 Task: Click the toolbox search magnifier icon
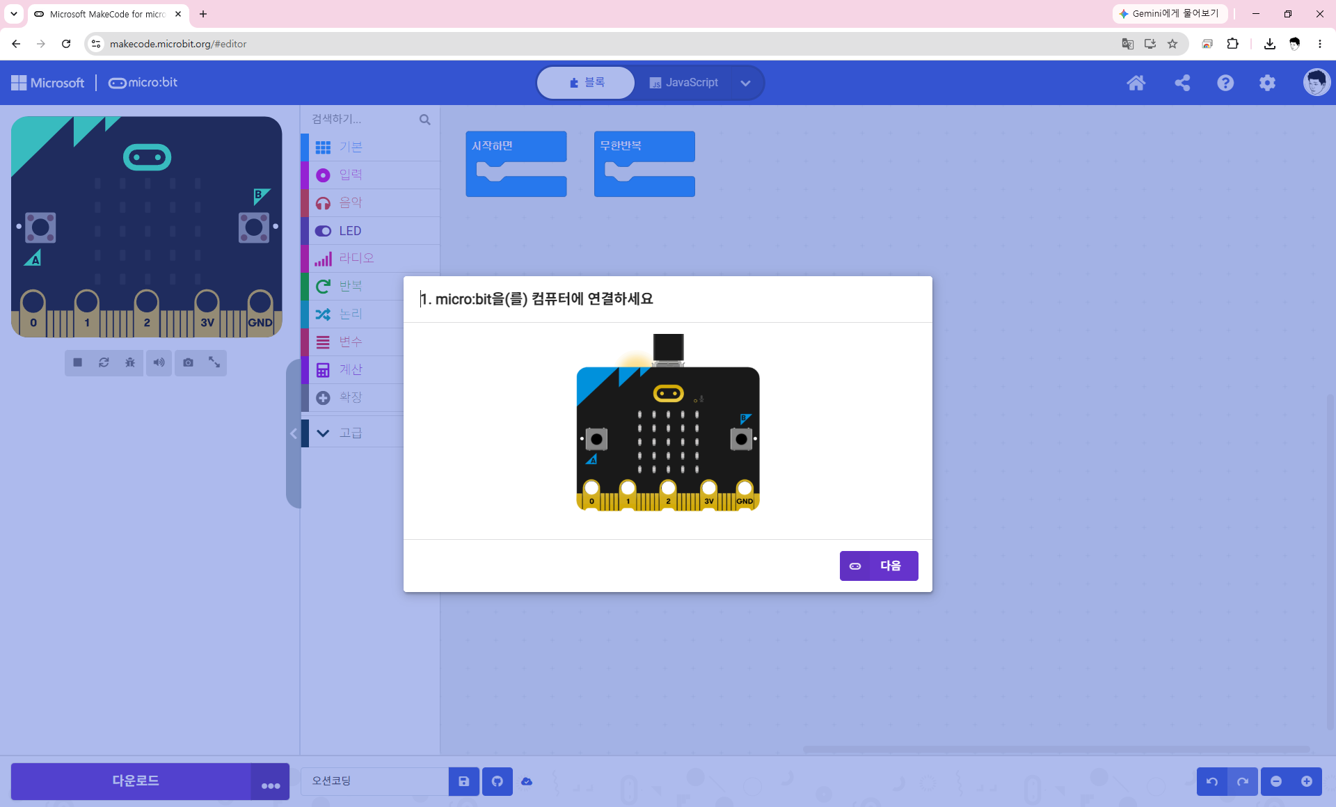[x=424, y=120]
